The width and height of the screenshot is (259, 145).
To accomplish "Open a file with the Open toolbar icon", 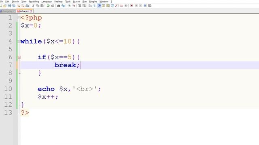I will (x=5, y=6).
